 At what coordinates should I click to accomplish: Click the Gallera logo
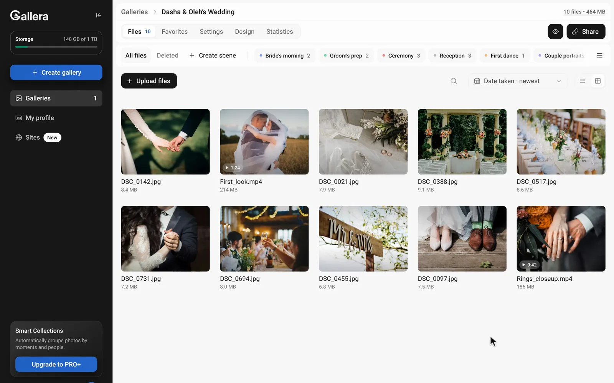pyautogui.click(x=29, y=16)
